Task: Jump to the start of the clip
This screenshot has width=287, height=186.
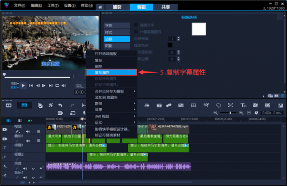Action: (x=31, y=85)
